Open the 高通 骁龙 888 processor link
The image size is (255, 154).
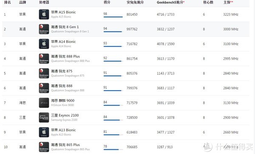coord(62,86)
